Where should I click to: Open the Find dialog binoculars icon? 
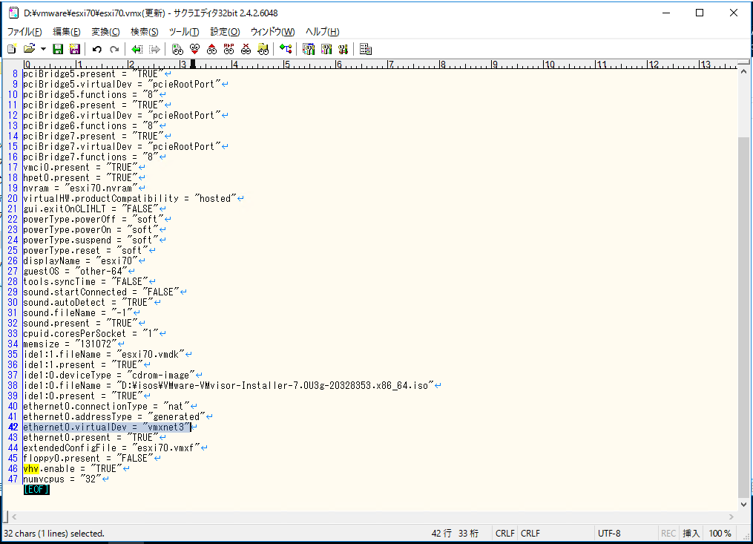click(x=177, y=49)
